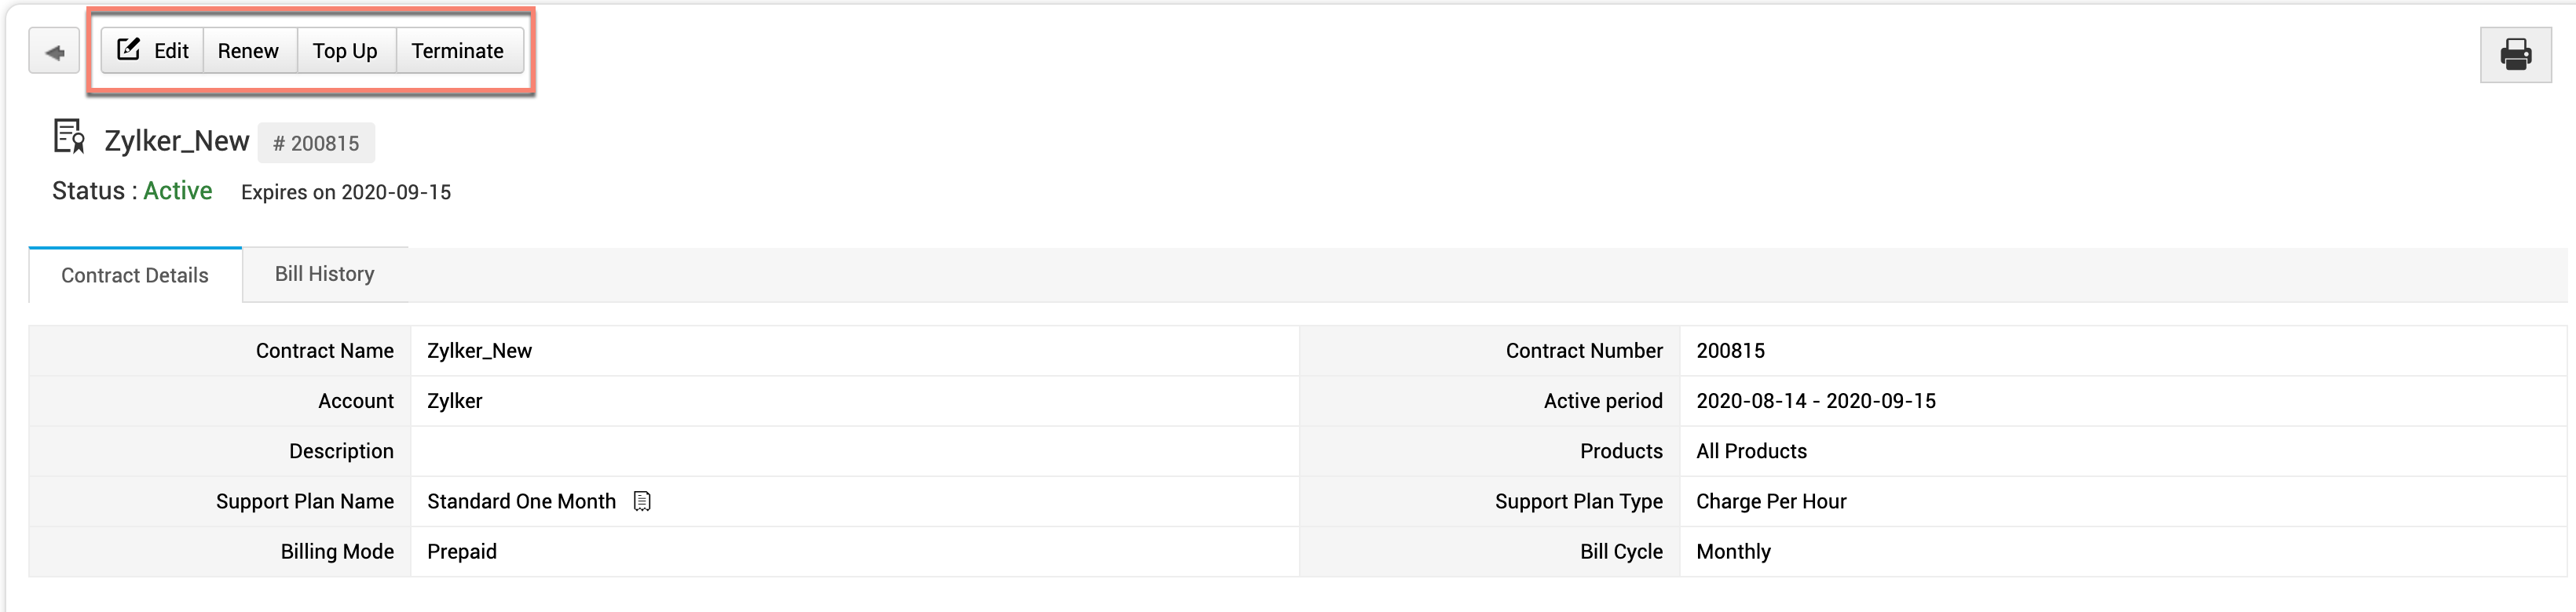Screen dimensions: 2576x612
Task: Click the Charge Per Hour value
Action: 1771,501
